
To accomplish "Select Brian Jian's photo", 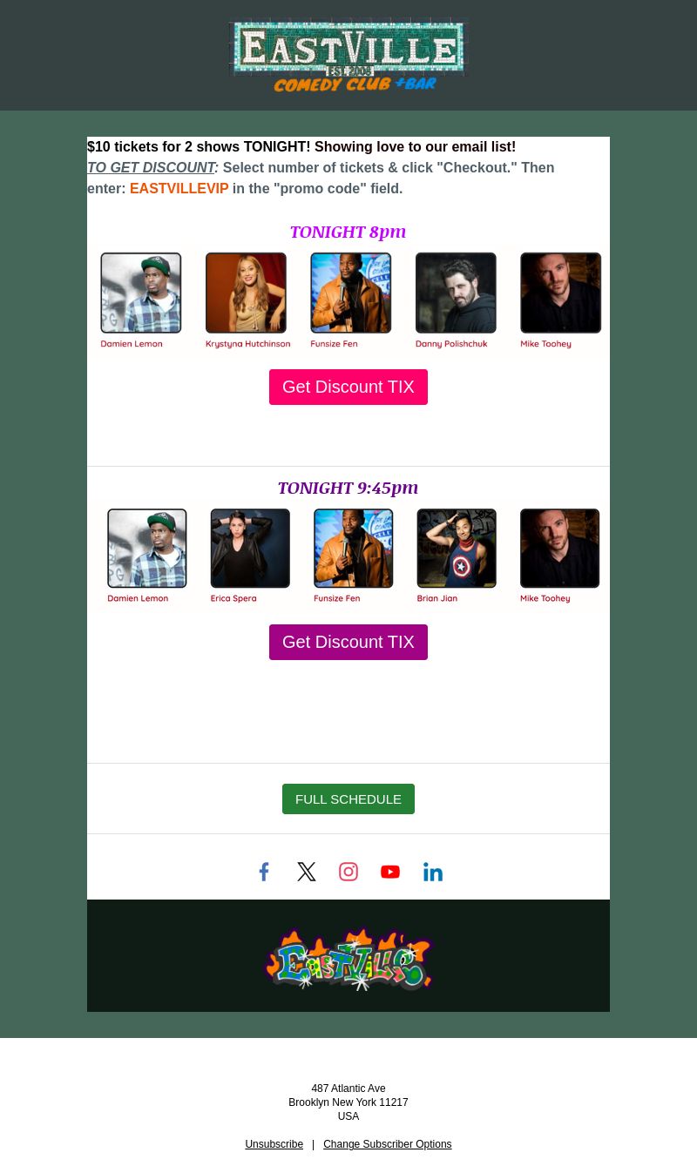I will (457, 549).
